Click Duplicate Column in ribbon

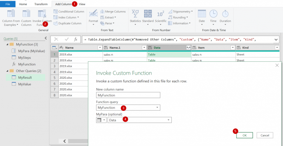tap(67, 24)
